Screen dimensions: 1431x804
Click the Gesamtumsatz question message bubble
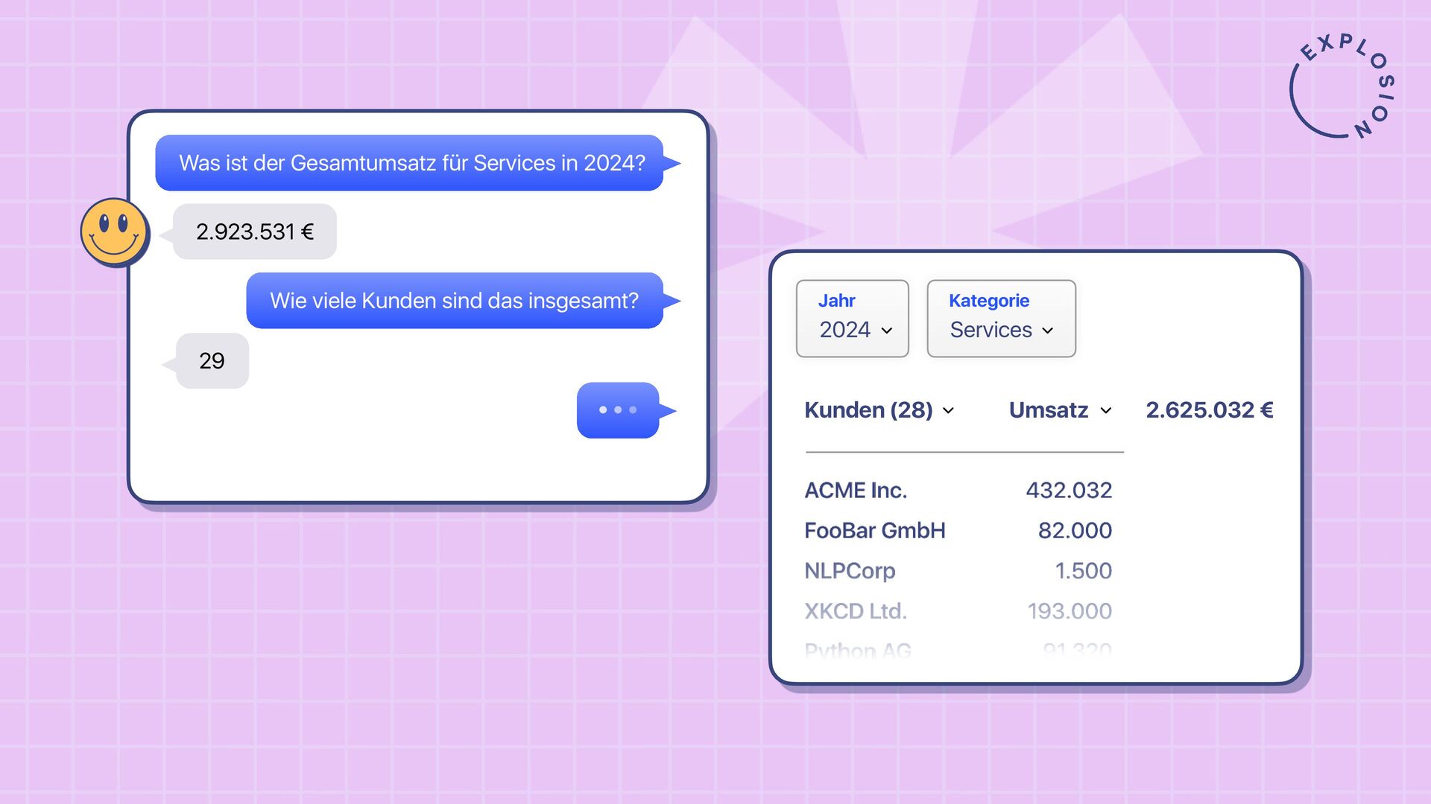pyautogui.click(x=410, y=163)
